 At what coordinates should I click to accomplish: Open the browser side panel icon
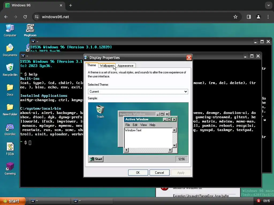point(249,17)
